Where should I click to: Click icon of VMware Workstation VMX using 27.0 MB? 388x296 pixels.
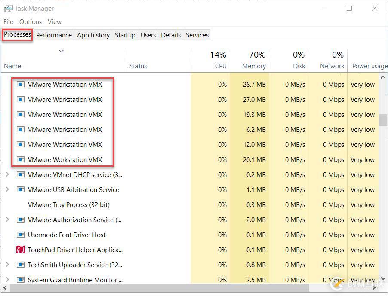tap(21, 100)
